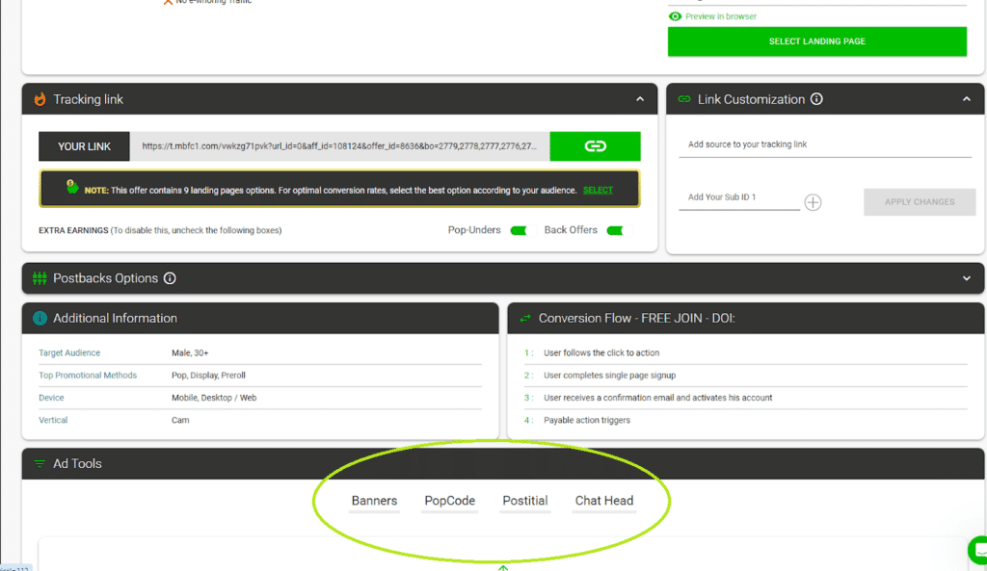Switch to the Banners tab
The image size is (987, 571).
click(374, 501)
